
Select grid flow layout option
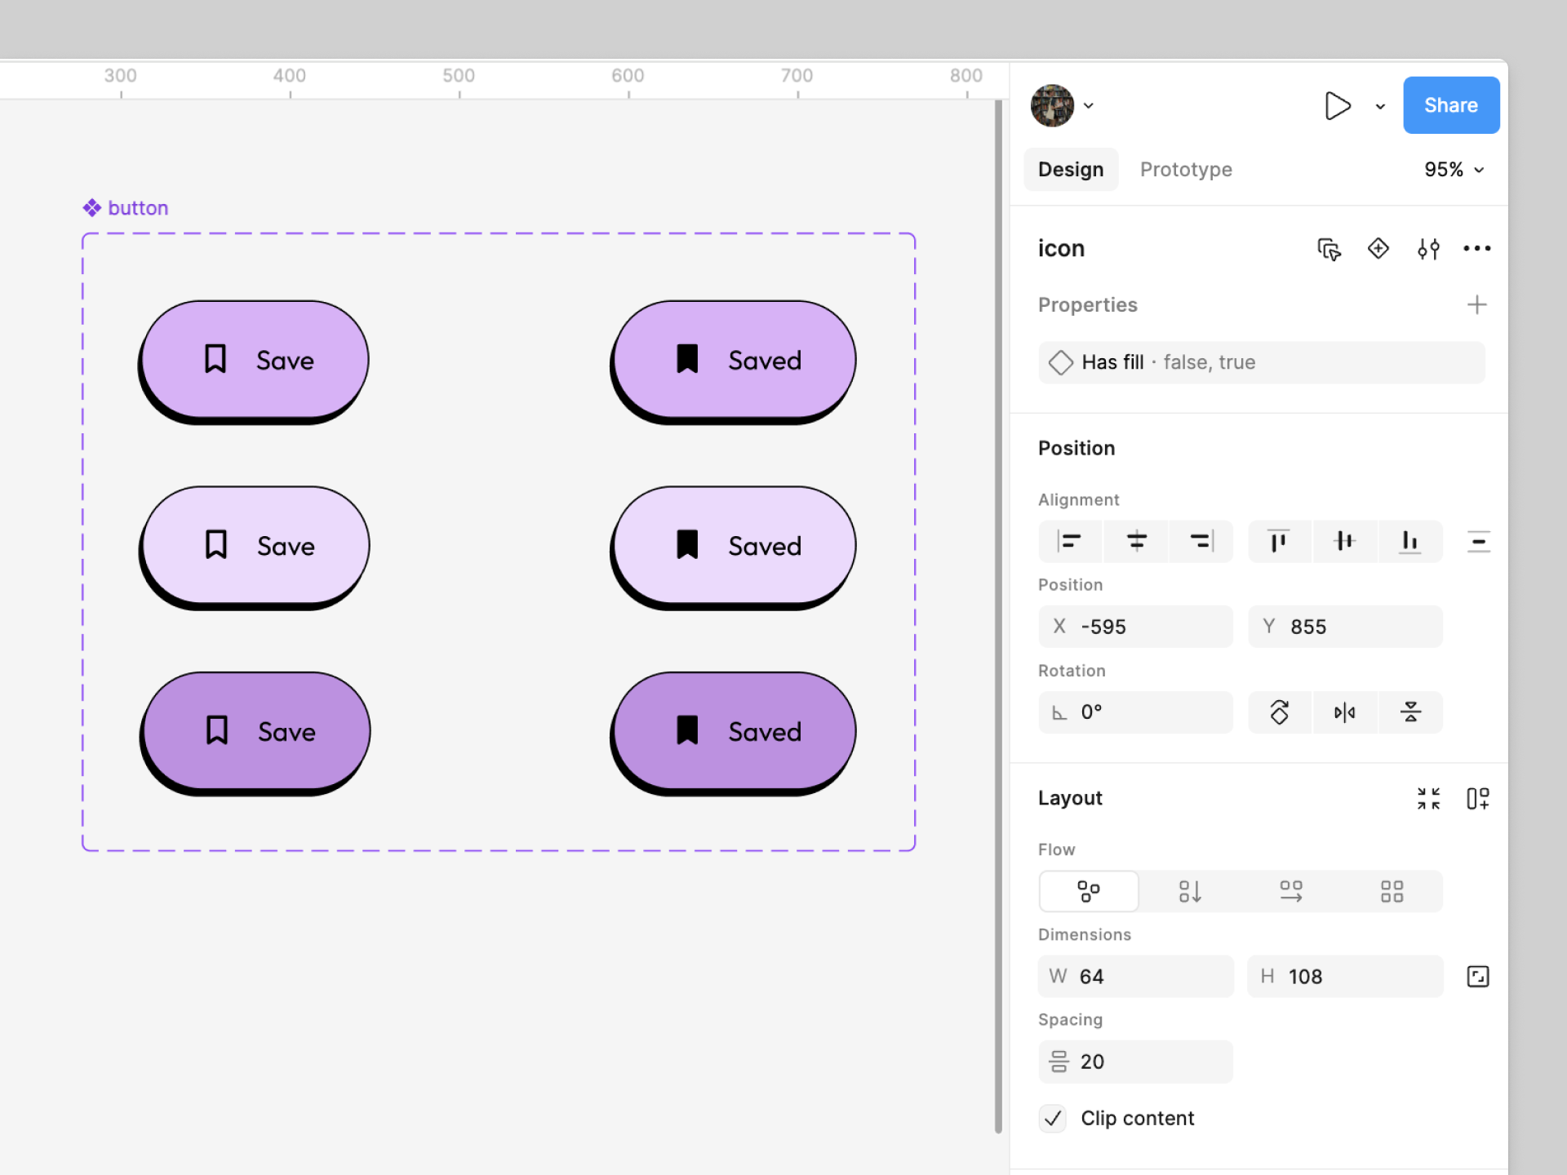pyautogui.click(x=1392, y=891)
